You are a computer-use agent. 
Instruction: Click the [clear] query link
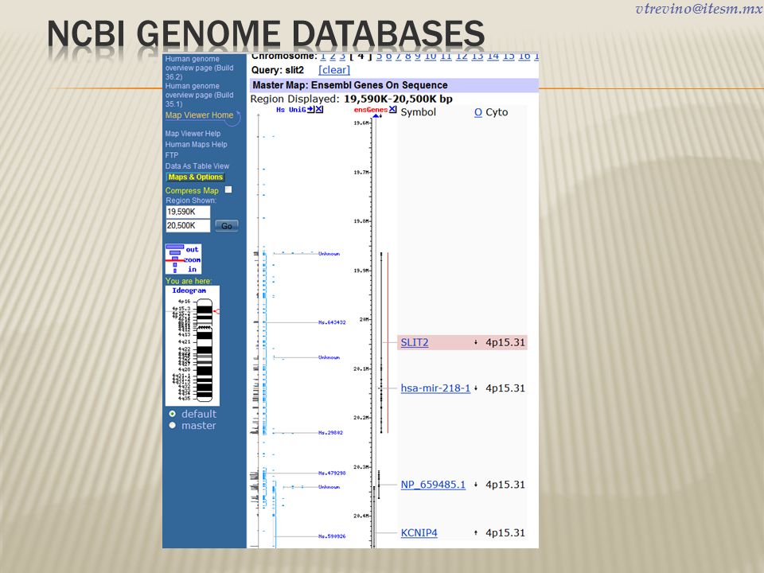(x=334, y=70)
